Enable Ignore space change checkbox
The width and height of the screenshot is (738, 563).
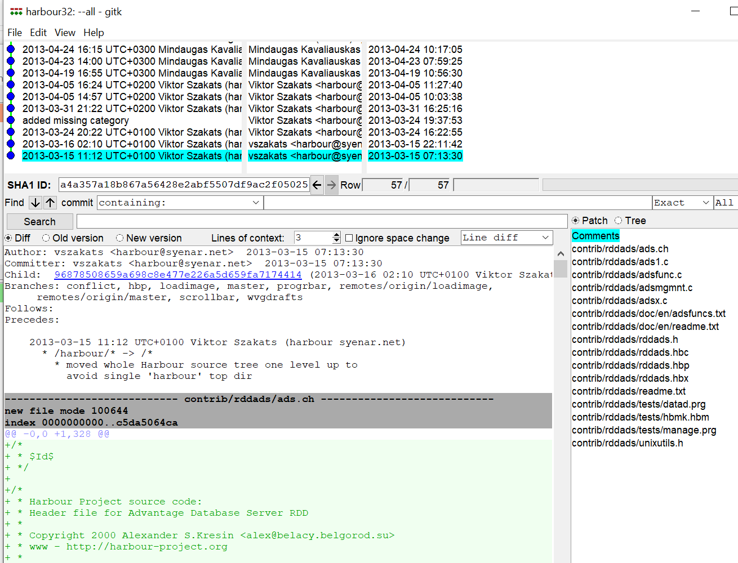pyautogui.click(x=349, y=238)
